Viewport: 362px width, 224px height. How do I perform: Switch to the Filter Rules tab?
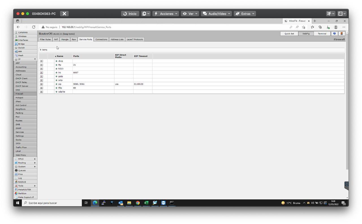click(45, 39)
